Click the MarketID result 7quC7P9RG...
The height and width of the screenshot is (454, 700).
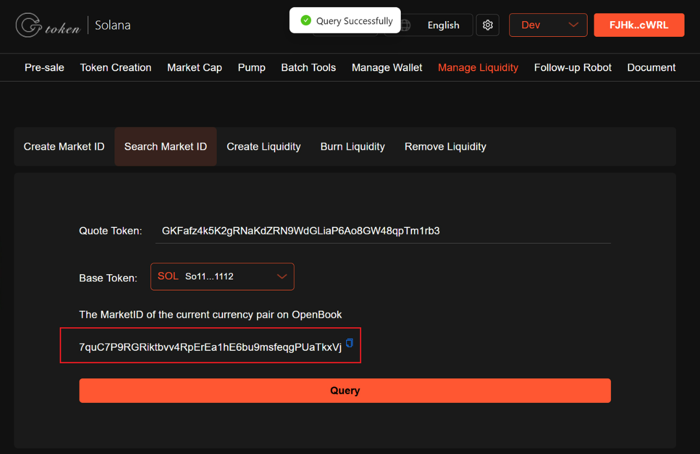(210, 347)
